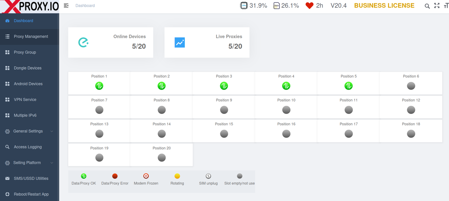Open SMS/USSD Utilities

pyautogui.click(x=30, y=178)
